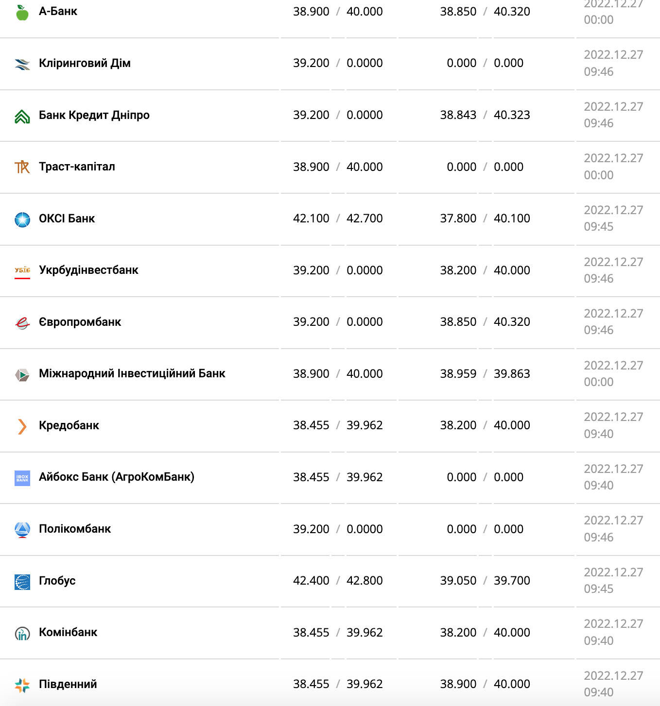Click the Полікомбанк logo icon
This screenshot has width=660, height=706.
click(22, 530)
